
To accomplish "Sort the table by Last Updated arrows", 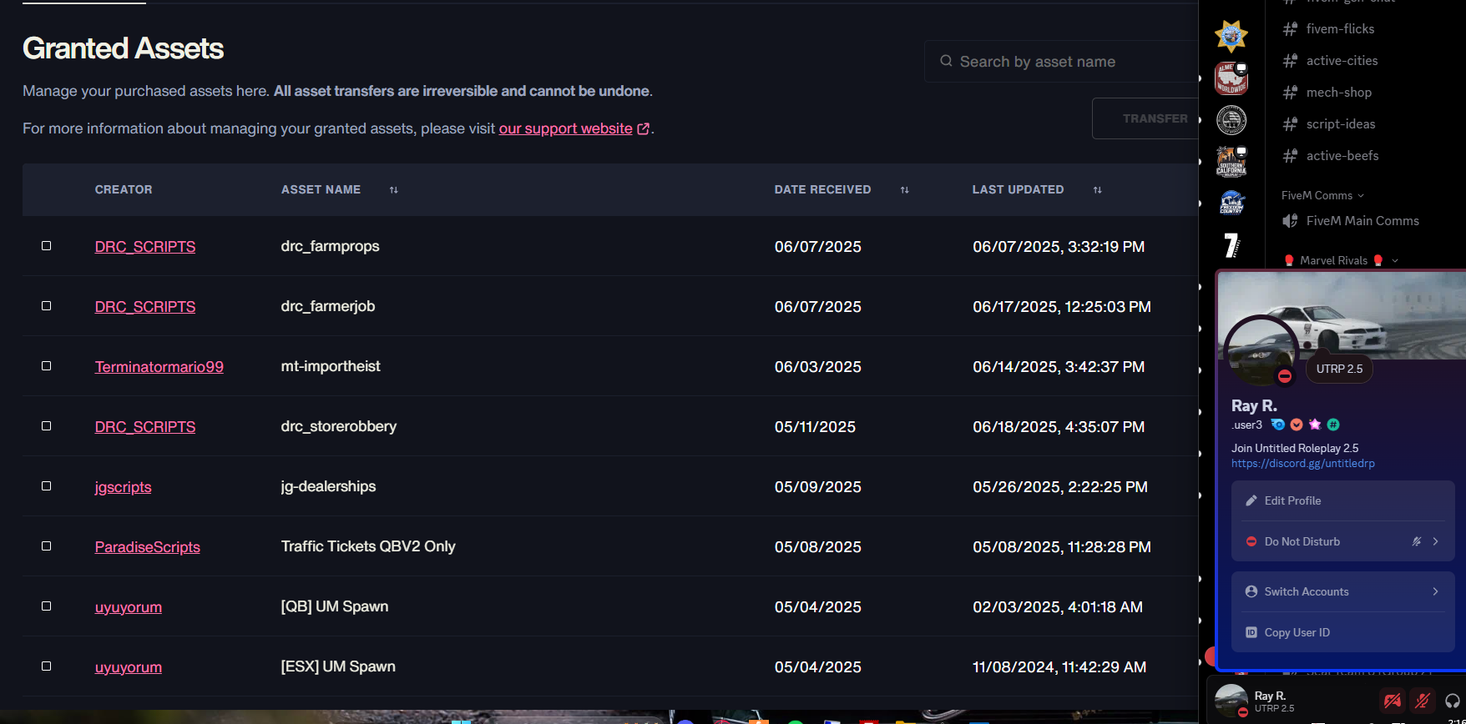I will click(1098, 190).
